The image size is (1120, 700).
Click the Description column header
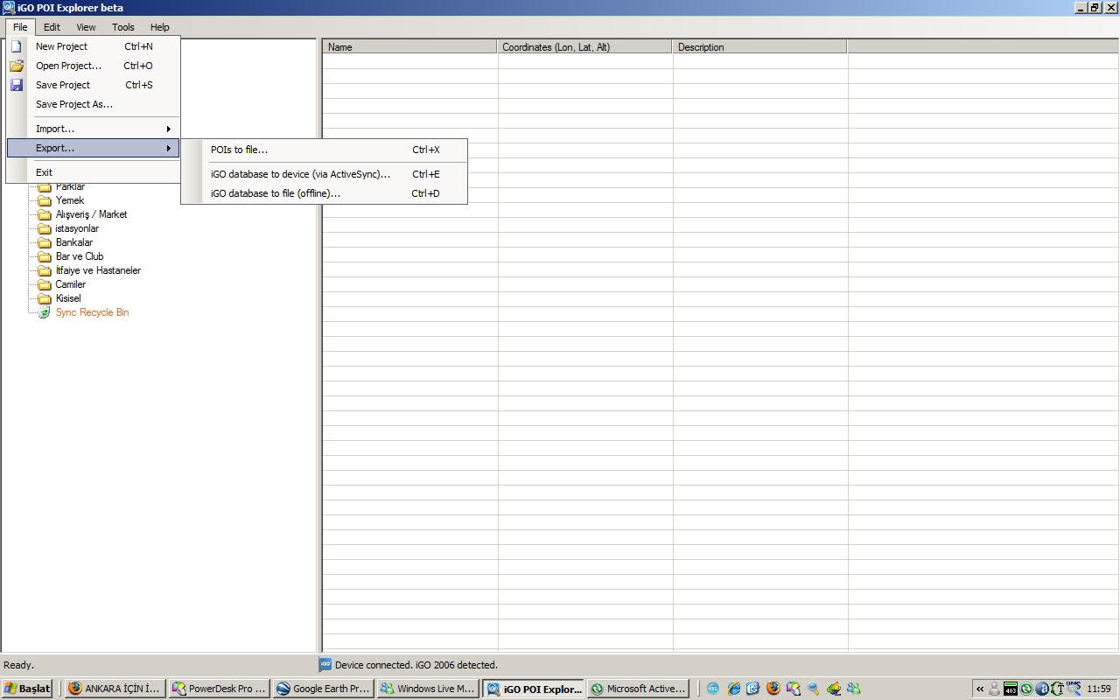(x=759, y=47)
